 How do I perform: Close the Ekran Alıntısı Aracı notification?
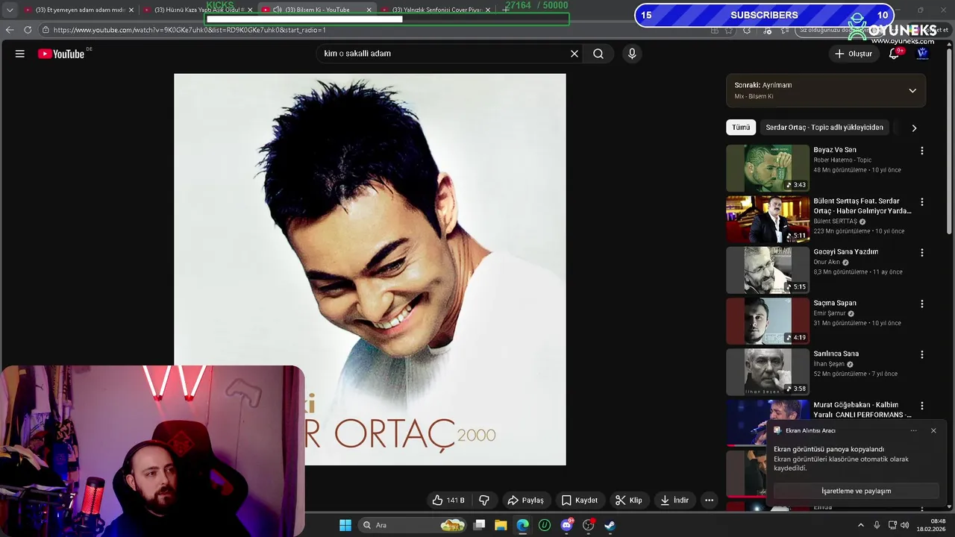pyautogui.click(x=933, y=430)
